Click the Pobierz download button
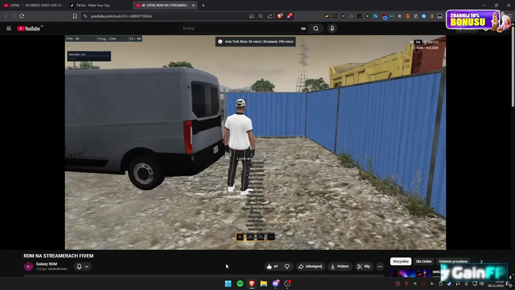Screen dimensions: 515x290 tap(340, 266)
